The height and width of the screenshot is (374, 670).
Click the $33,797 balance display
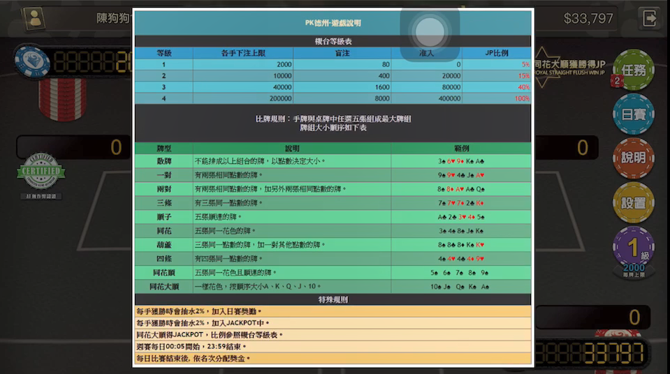(588, 18)
